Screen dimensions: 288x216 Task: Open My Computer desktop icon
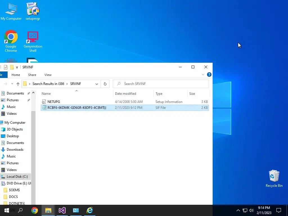coord(11,11)
